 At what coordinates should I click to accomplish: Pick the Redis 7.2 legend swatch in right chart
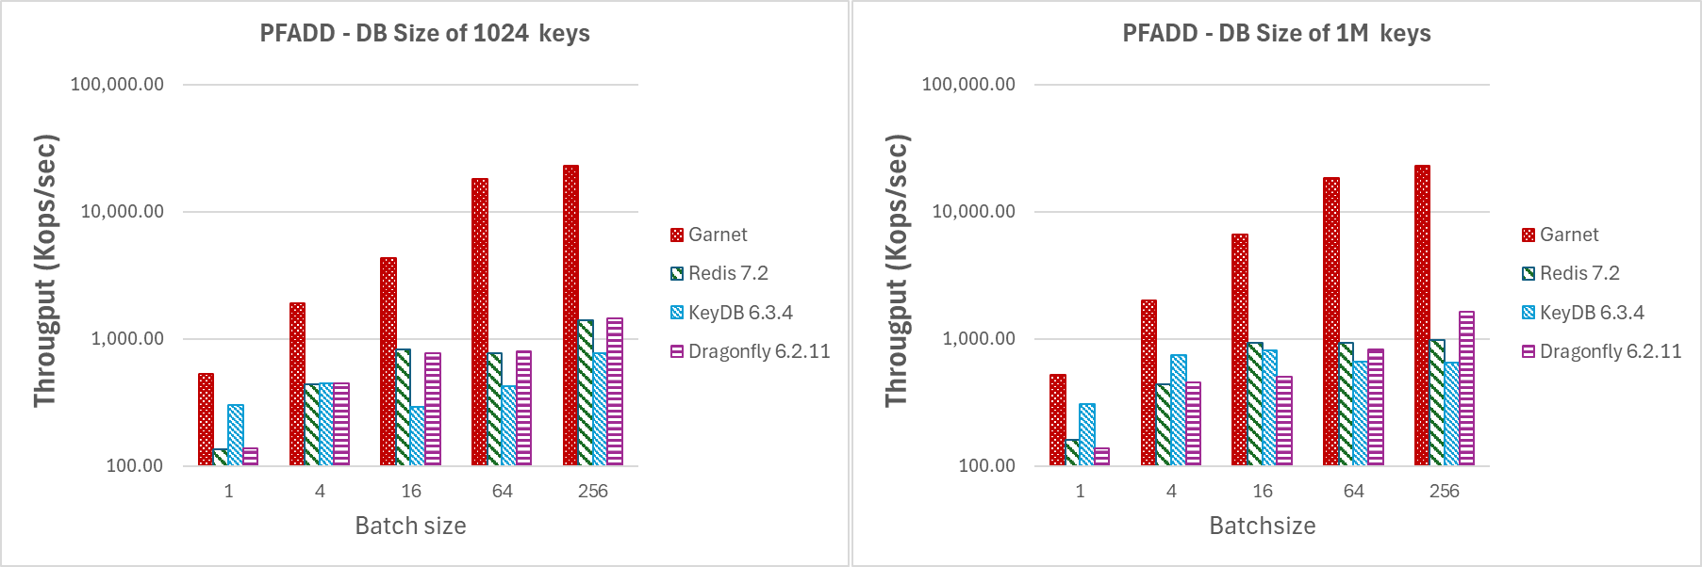click(x=1528, y=273)
